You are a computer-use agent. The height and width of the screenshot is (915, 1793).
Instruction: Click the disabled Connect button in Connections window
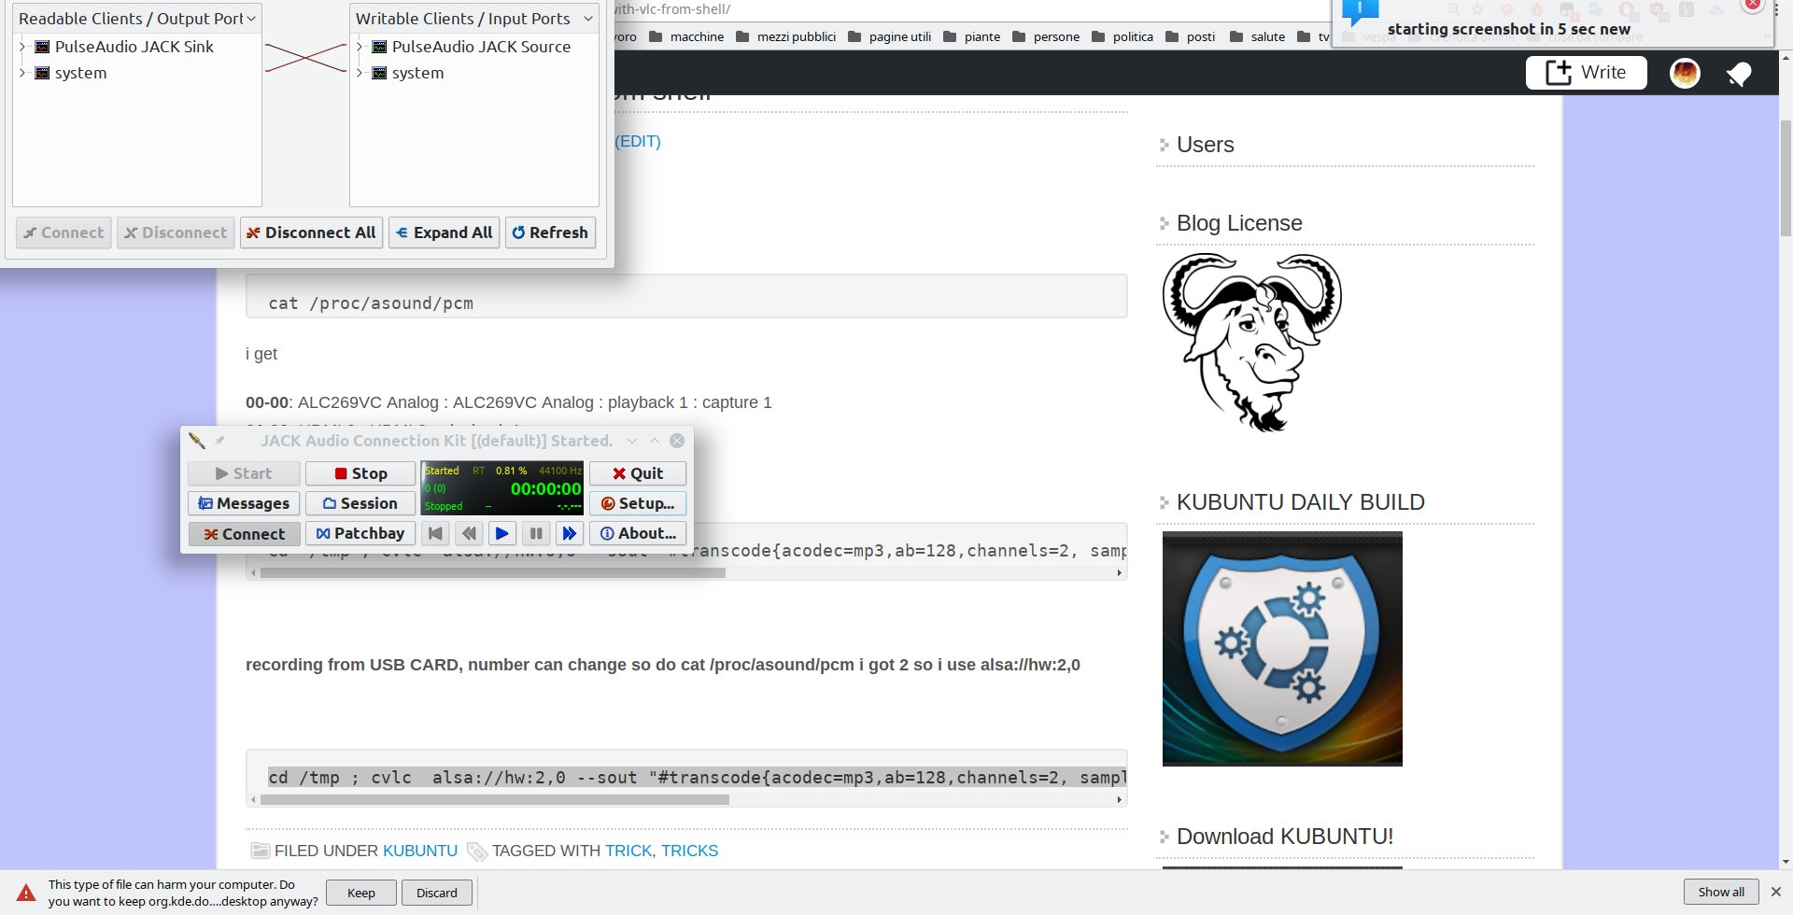pyautogui.click(x=64, y=232)
